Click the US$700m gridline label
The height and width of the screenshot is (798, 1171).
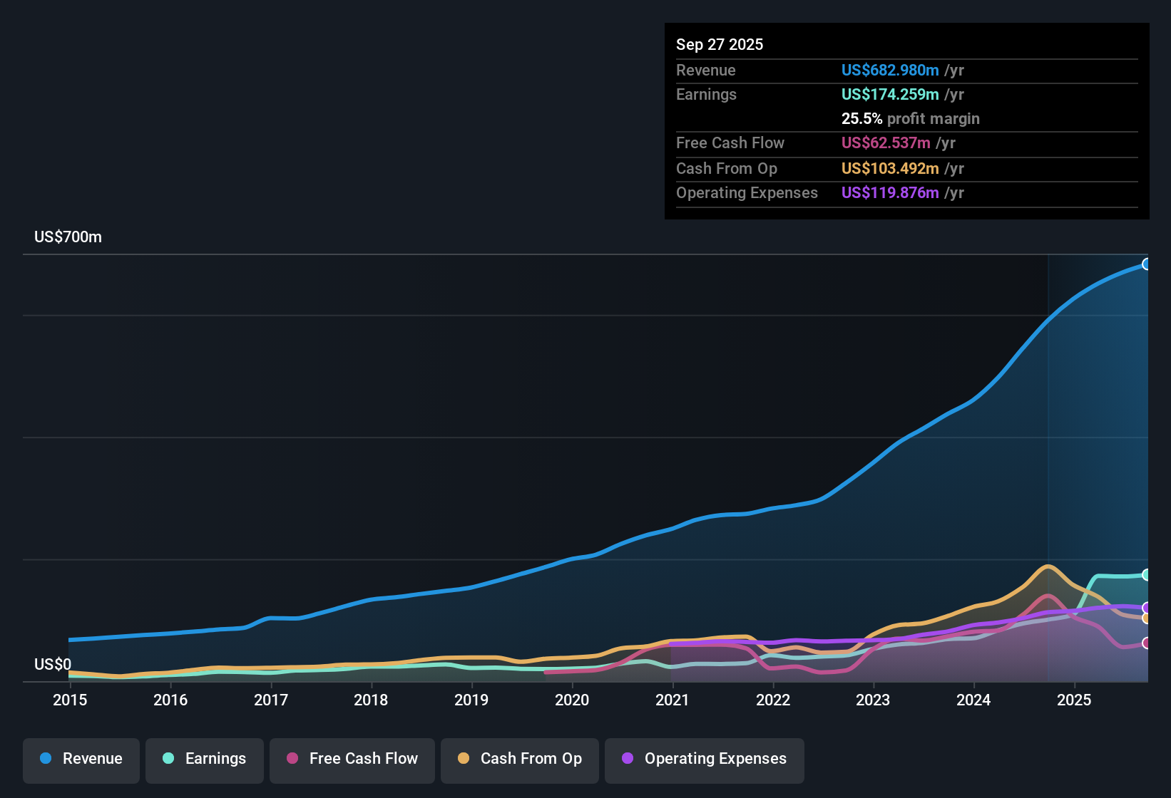[68, 237]
